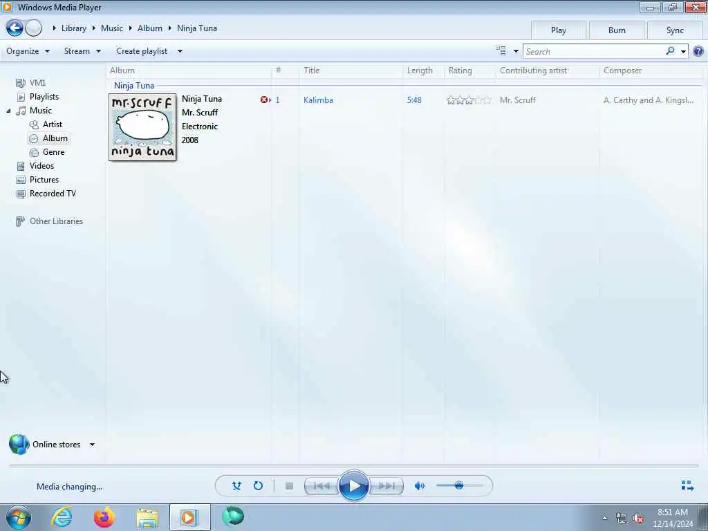708x531 pixels.
Task: Start playback with the Play button
Action: pos(353,486)
